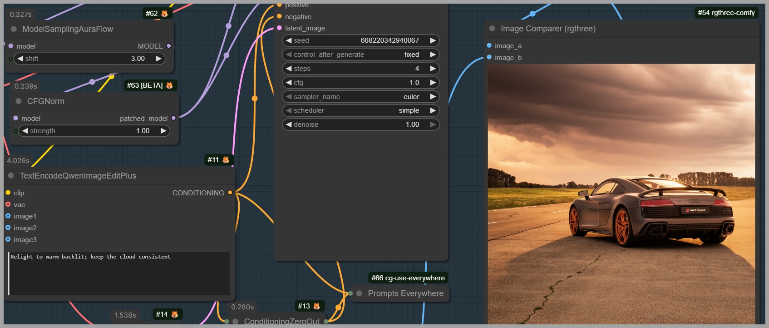Viewport: 769px width, 328px height.
Task: Click the image_a input socket
Action: (489, 45)
